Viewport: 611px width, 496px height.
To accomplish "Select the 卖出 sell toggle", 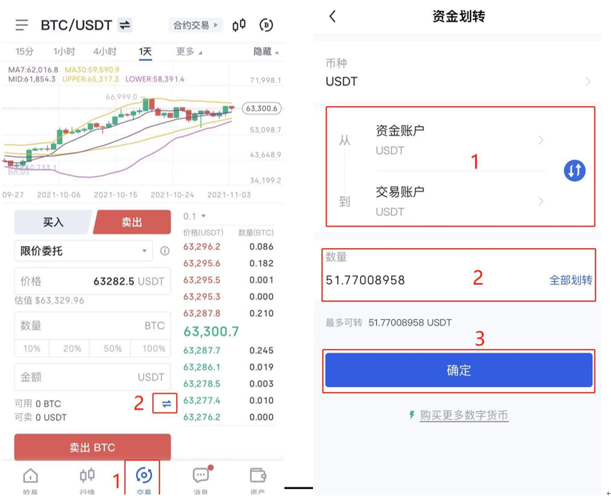I will tap(132, 222).
